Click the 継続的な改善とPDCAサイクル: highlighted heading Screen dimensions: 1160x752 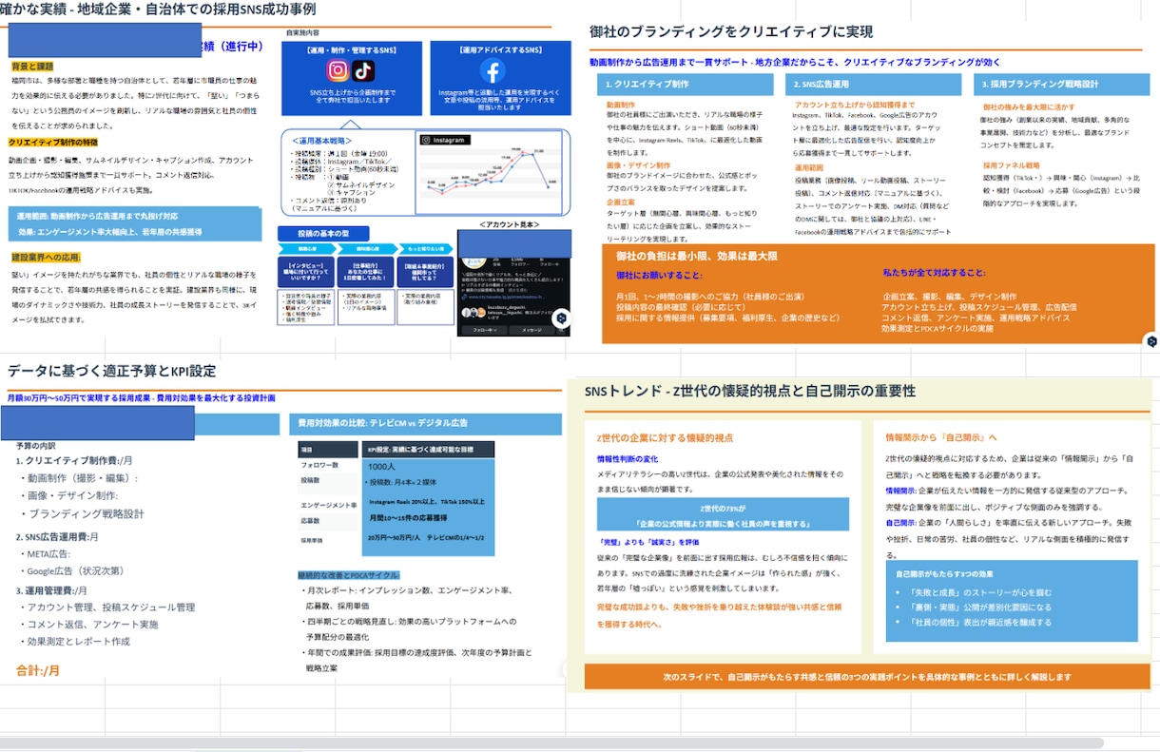pyautogui.click(x=349, y=575)
